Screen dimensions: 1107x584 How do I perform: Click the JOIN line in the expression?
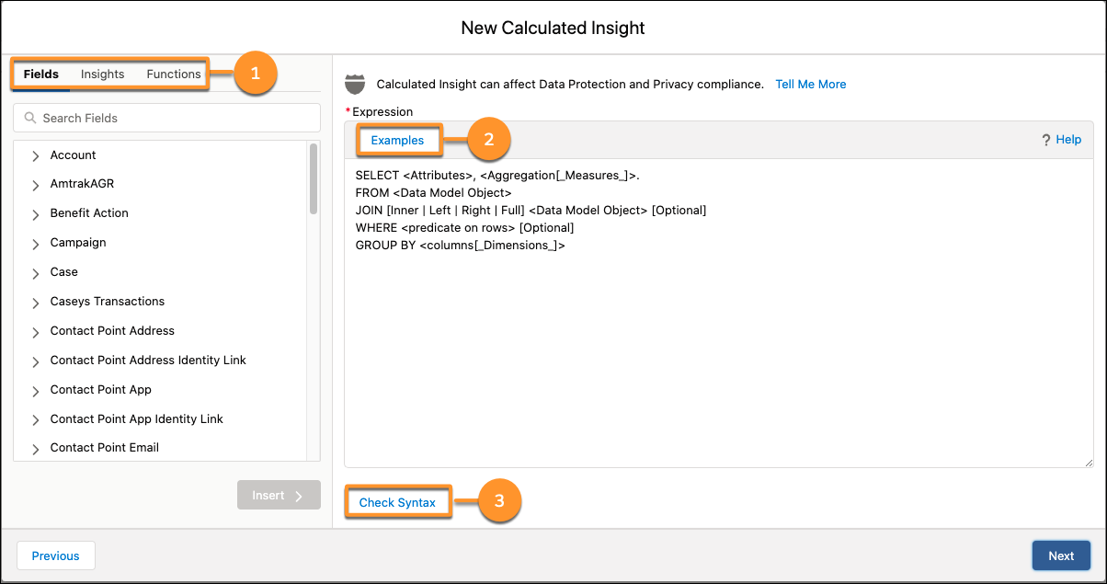pos(531,210)
